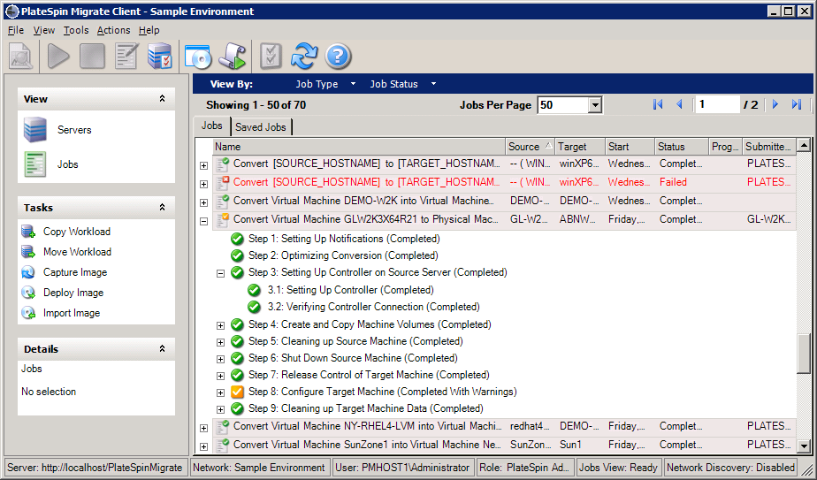The image size is (817, 480).
Task: Go to the next jobs page arrow
Action: tap(775, 104)
